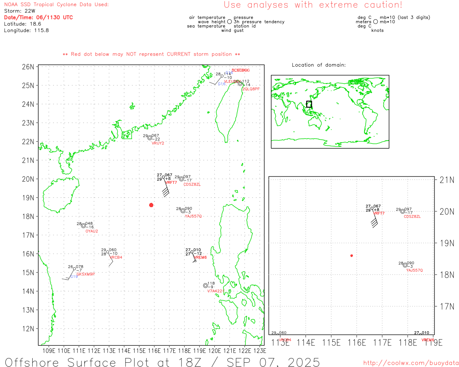This screenshot has width=459, height=367.
Task: Click the 109E longitude axis label
Action: click(49, 351)
